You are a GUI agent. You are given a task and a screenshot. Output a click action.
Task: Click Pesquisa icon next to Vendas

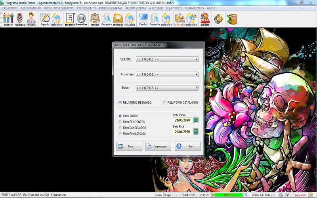pyautogui.click(x=155, y=19)
